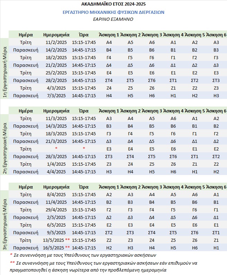Viewport: 227px width, 275px height.
Task: Click the time 14:45-17:15 in the 4/4/2025 row
Action: click(84, 172)
